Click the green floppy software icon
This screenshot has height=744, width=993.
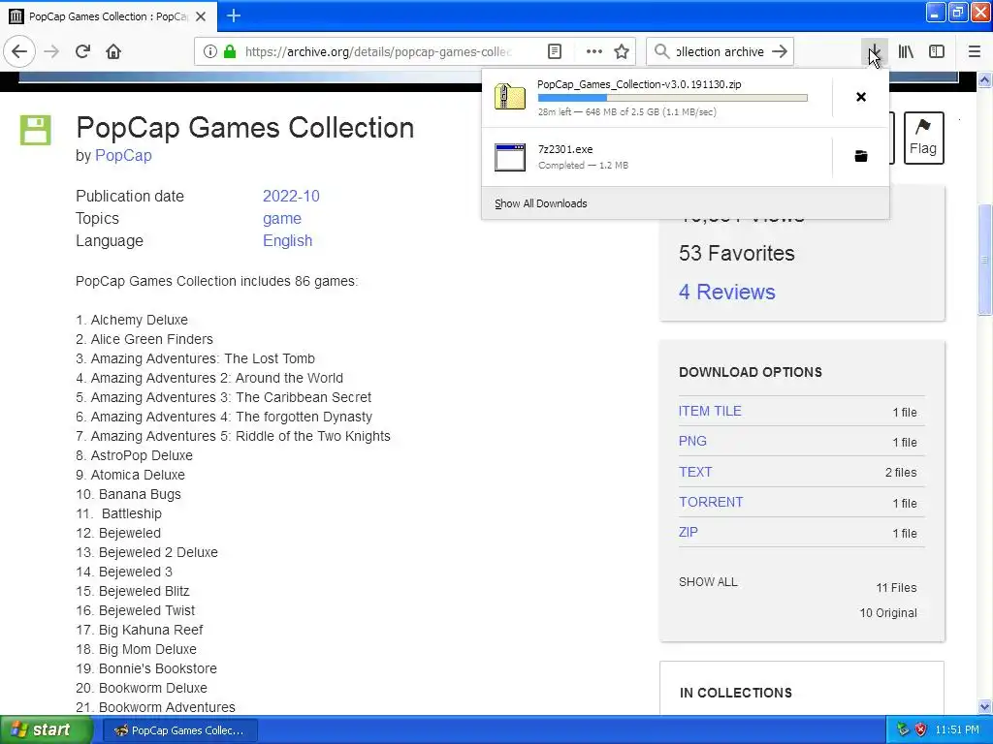tap(36, 131)
